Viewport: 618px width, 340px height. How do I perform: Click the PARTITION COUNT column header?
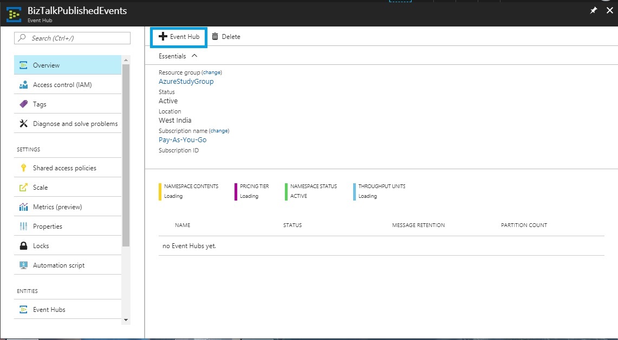[524, 225]
